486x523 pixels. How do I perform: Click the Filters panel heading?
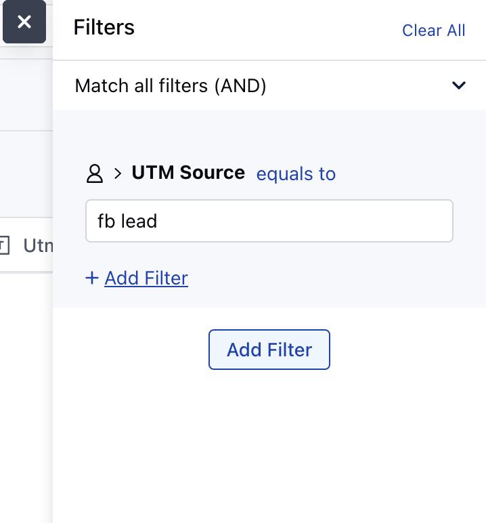click(104, 27)
